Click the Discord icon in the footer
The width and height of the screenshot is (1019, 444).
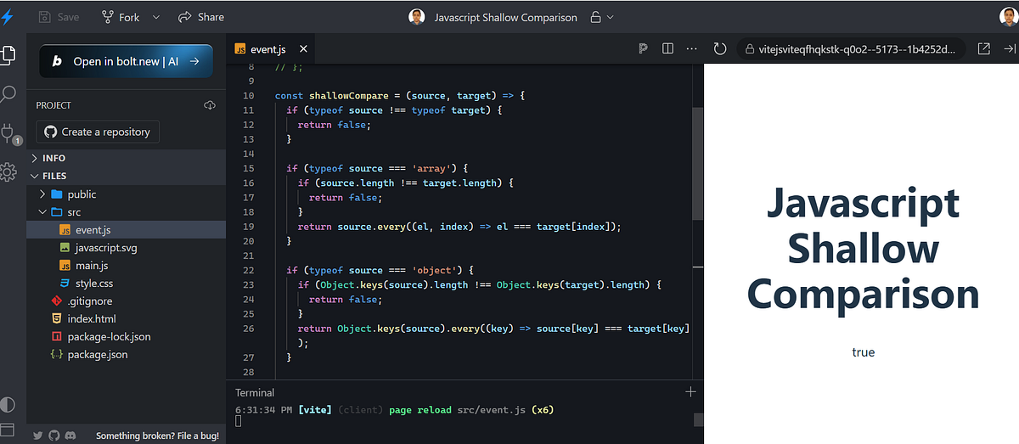70,436
